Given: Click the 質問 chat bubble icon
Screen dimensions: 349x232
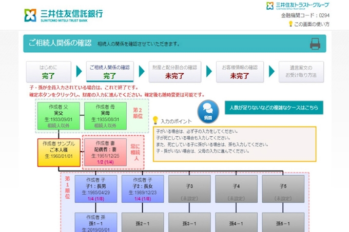Looking at the screenshot, I should point(207,110).
